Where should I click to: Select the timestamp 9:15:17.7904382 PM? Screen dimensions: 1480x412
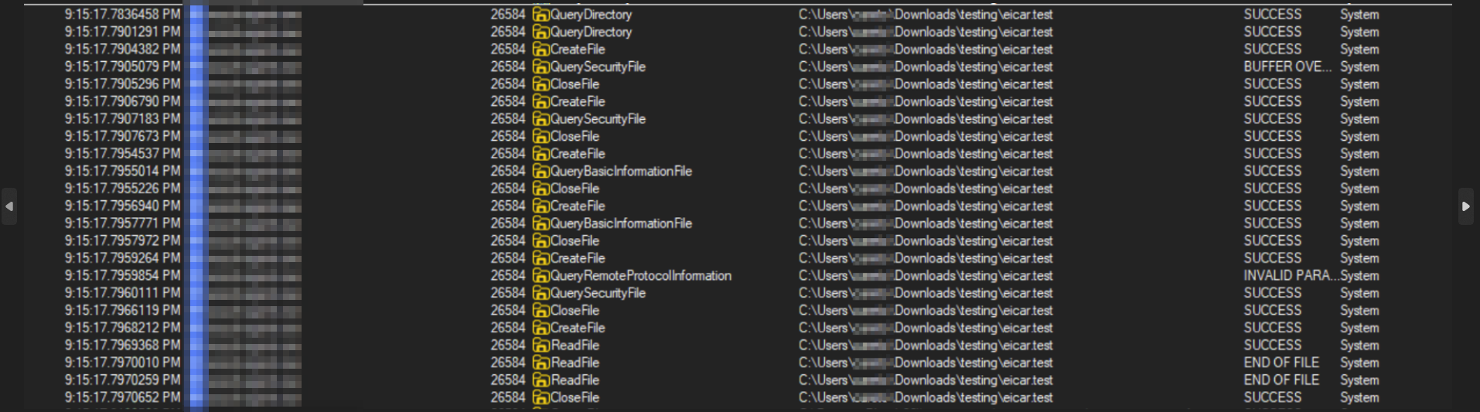pyautogui.click(x=122, y=49)
